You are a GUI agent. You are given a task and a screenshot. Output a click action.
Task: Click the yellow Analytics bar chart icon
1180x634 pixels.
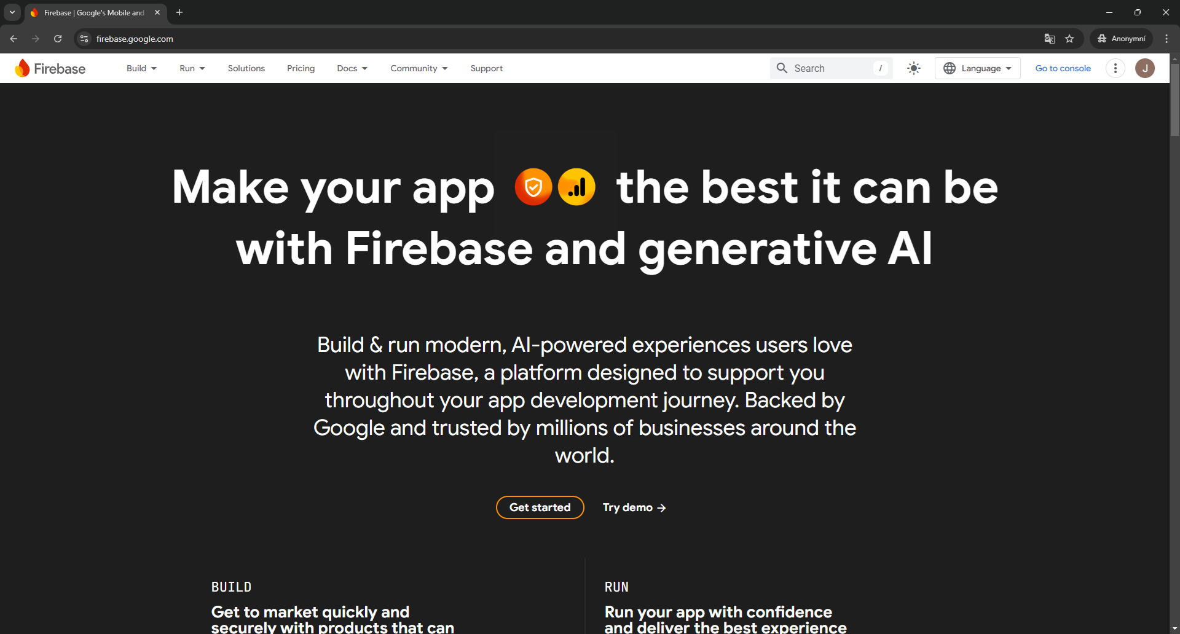(x=576, y=187)
